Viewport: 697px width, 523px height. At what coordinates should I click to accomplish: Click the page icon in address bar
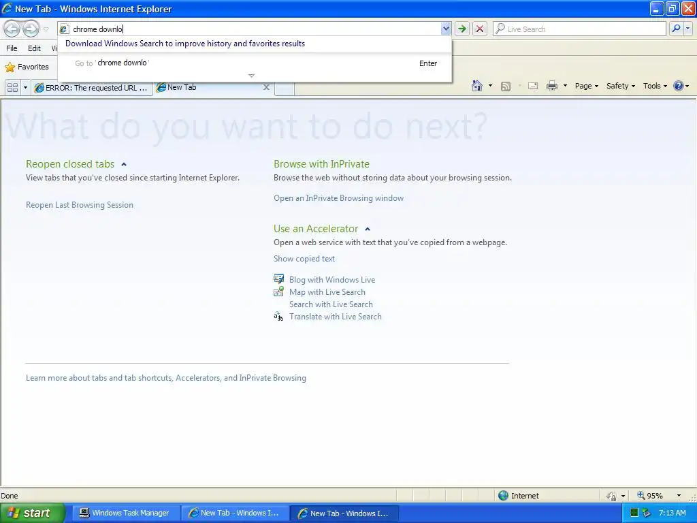click(64, 29)
